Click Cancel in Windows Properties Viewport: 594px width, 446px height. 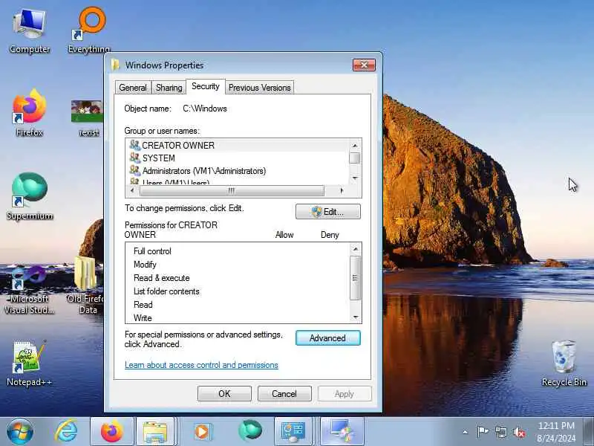(284, 394)
